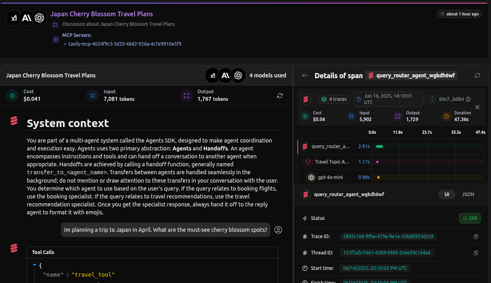Click the user avatar icon beside message

(278, 230)
